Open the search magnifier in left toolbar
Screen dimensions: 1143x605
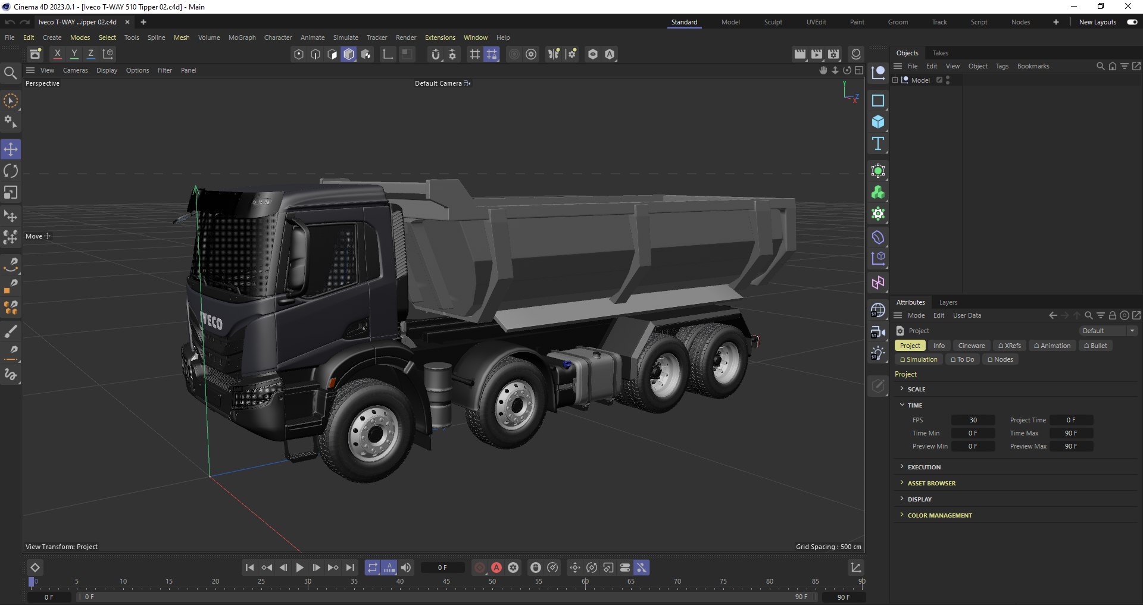(10, 73)
